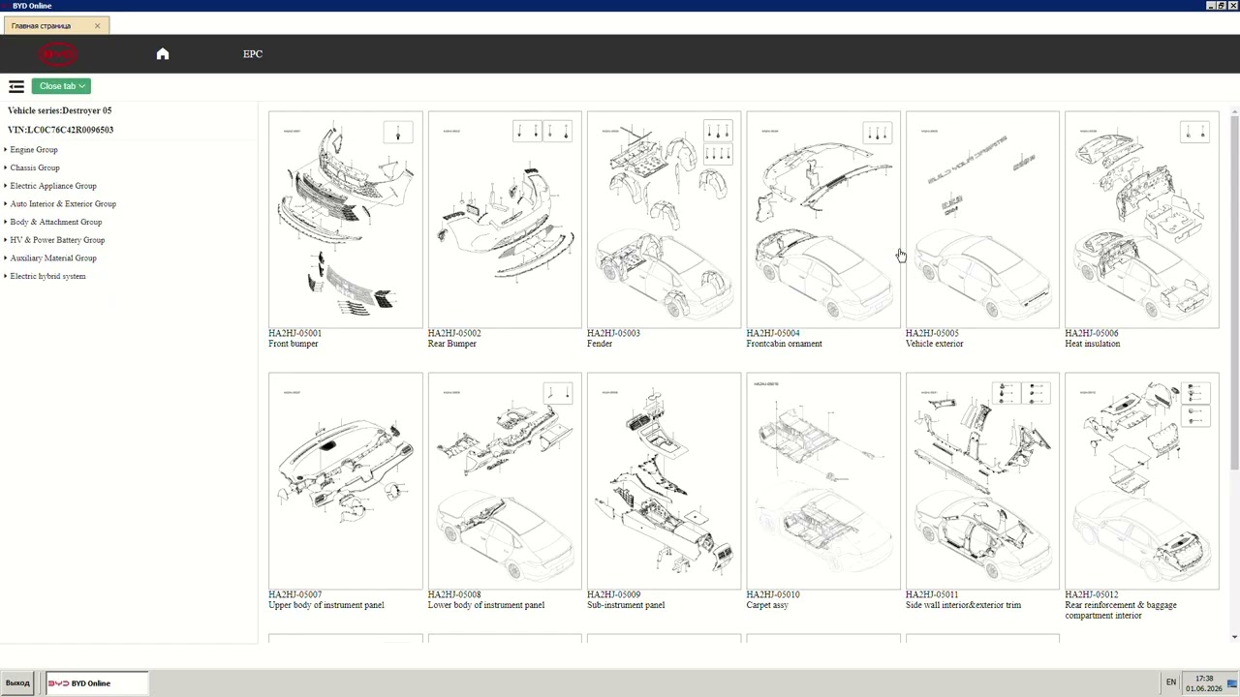1240x697 pixels.
Task: Open Lower body of instrument panel thumbnail
Action: click(x=505, y=481)
